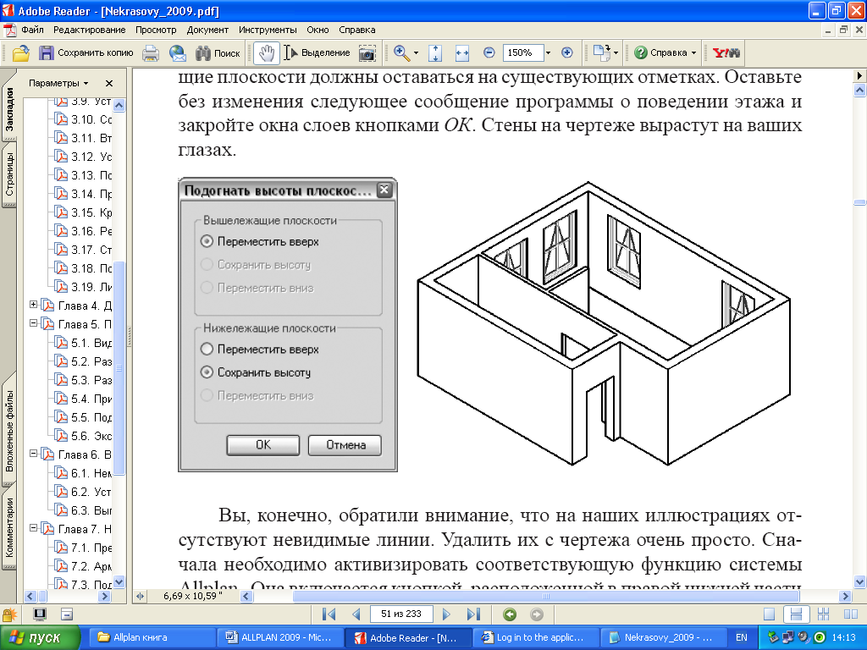Go back to the previous view, green arrow
This screenshot has width=867, height=650.
click(510, 614)
